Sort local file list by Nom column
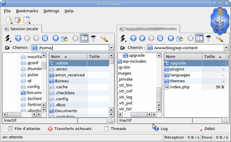Screen dimensions: 231x142 click(68, 57)
